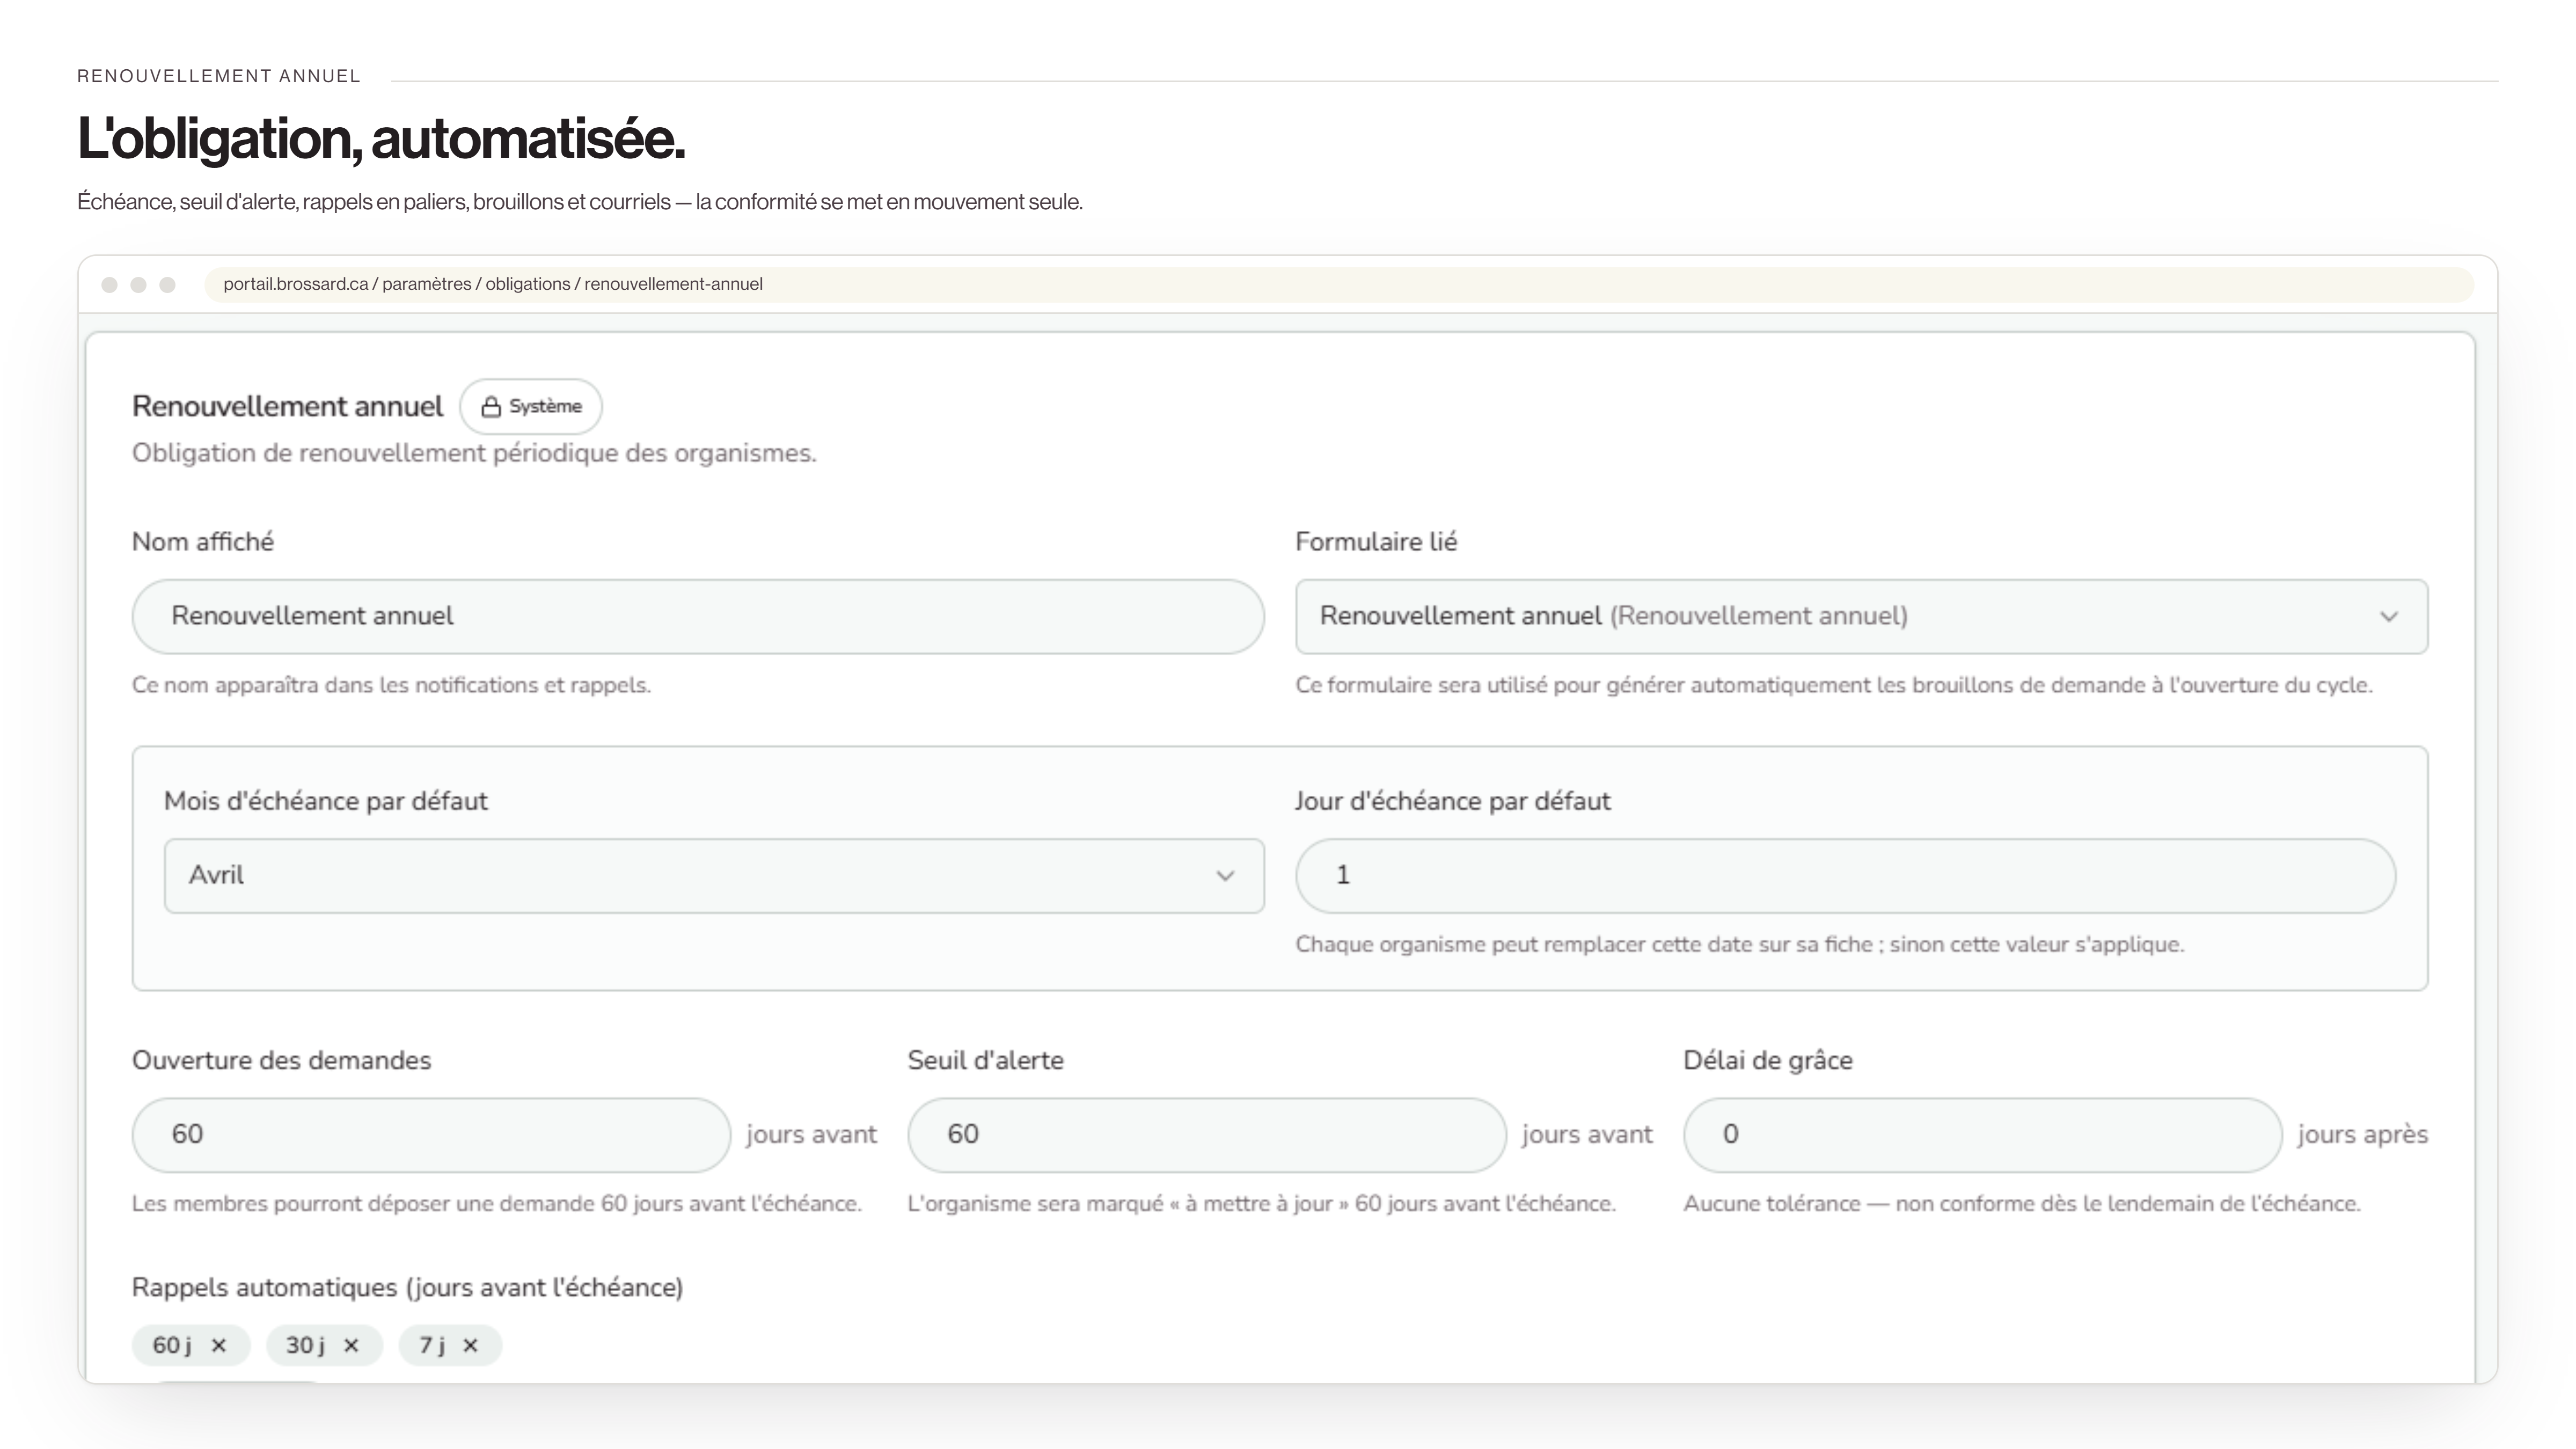Click the "Nom affiché" label
Image resolution: width=2576 pixels, height=1449 pixels.
(203, 541)
